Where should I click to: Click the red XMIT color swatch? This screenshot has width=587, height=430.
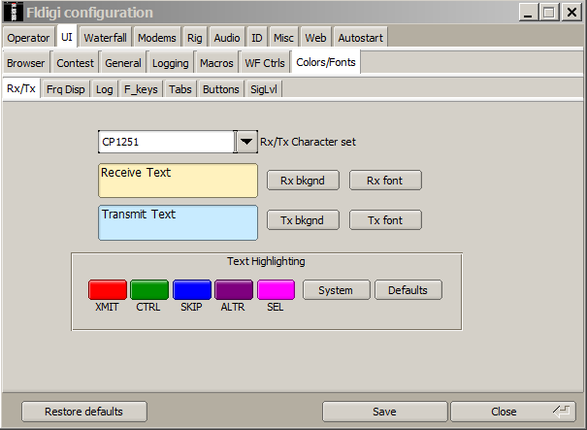coord(108,289)
